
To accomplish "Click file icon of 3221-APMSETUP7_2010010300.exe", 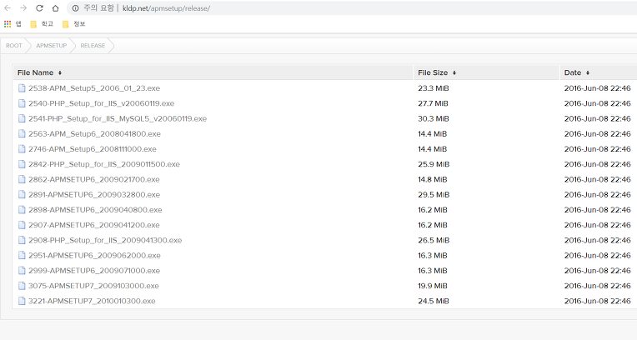I will pos(22,301).
